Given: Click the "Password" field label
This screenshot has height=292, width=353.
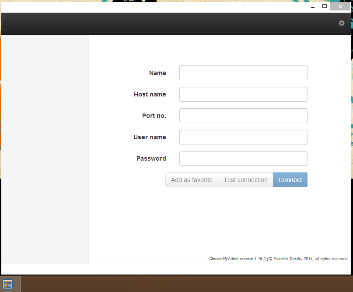Looking at the screenshot, I should click(151, 158).
